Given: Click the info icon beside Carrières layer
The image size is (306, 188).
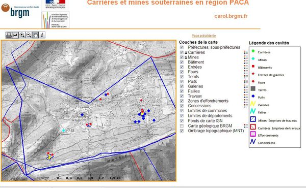Looking at the screenshot, I should coord(186,52).
